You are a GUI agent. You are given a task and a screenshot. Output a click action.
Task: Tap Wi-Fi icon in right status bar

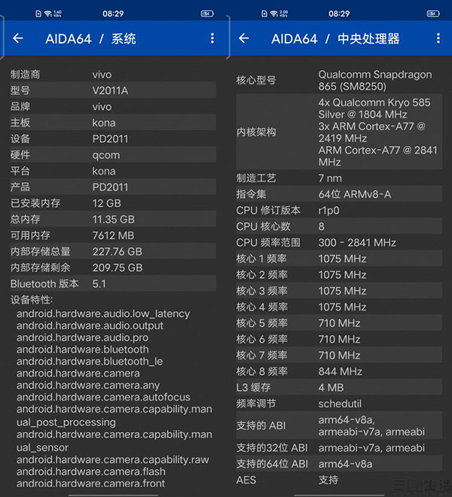(273, 14)
